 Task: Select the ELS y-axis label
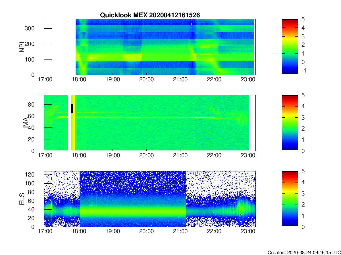22,199
